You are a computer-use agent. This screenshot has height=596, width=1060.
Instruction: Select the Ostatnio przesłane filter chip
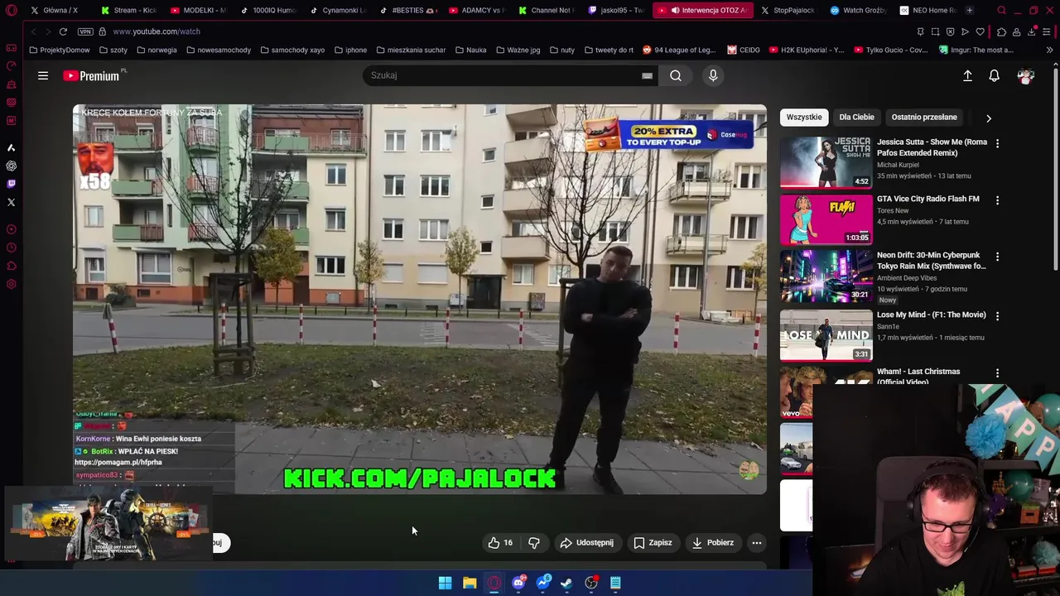pyautogui.click(x=924, y=118)
